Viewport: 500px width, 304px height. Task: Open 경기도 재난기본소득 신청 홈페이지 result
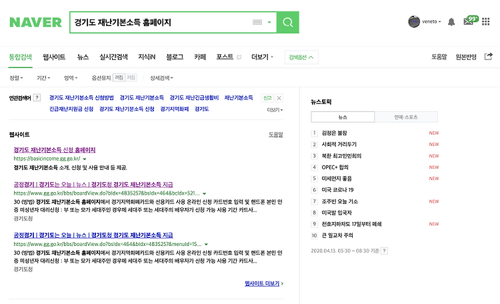55,149
